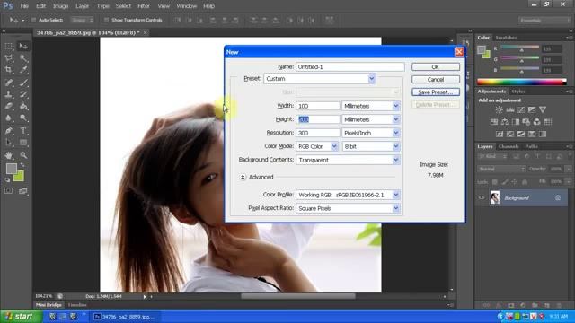Add an Invert adjustment
The height and width of the screenshot is (323, 575).
pos(500,134)
